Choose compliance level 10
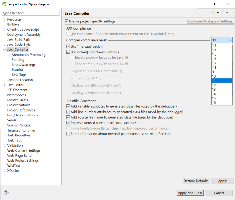The width and height of the screenshot is (235, 200). coord(222,76)
